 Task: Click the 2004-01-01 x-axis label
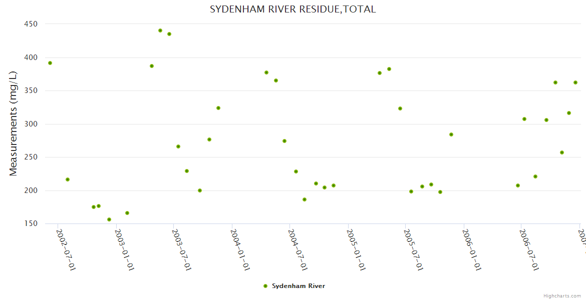click(x=240, y=249)
